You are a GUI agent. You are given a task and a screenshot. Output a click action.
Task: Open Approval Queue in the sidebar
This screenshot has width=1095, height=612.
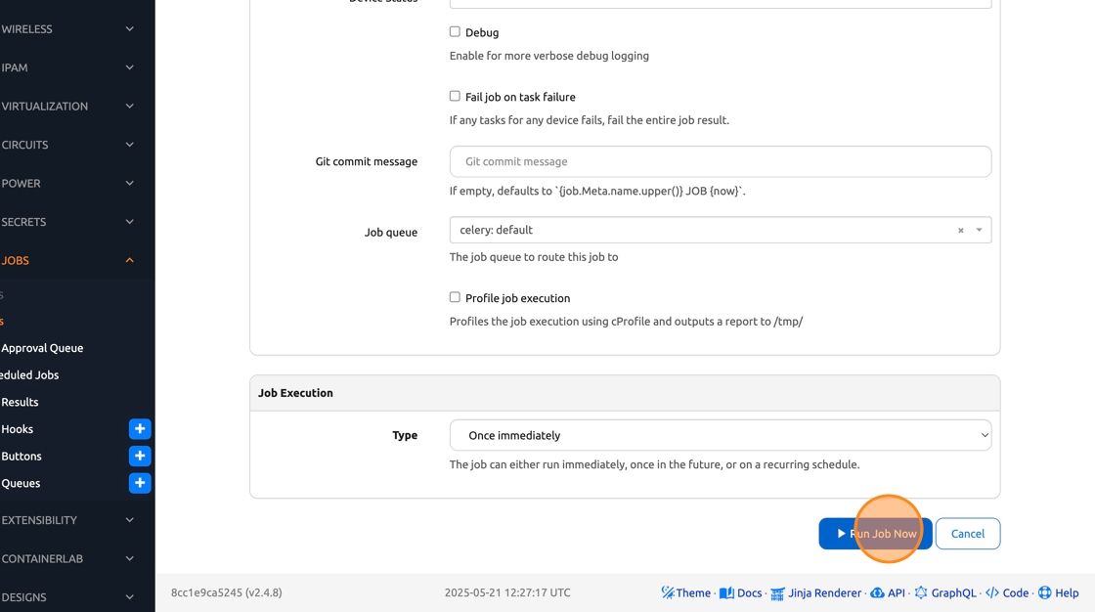point(42,348)
